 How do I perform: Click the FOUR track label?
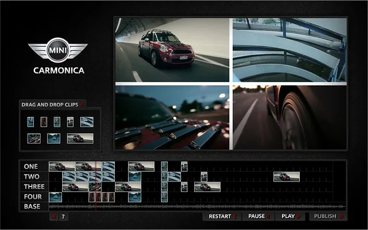[x=33, y=197]
